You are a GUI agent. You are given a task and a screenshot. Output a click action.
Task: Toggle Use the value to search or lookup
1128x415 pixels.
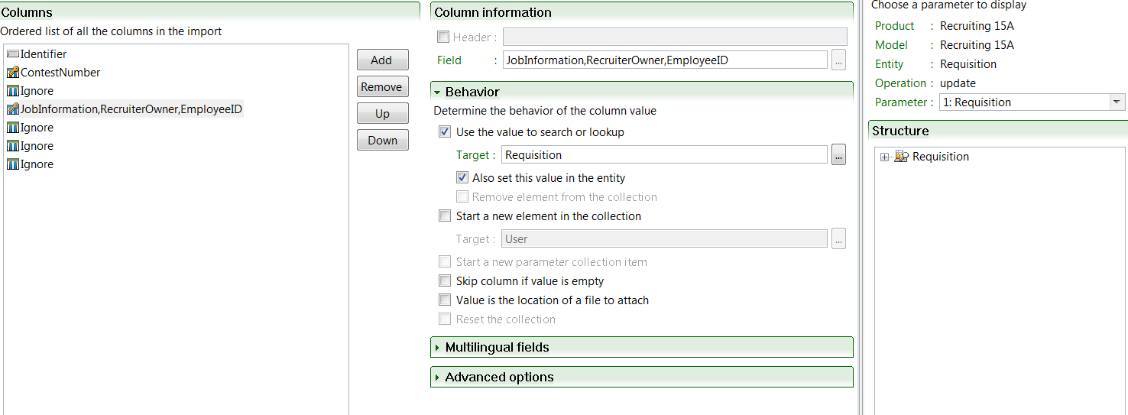pos(445,132)
